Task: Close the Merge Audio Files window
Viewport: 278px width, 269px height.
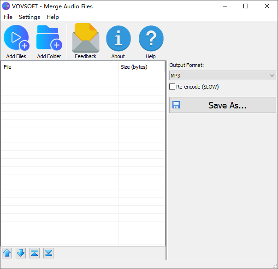Action: [267, 6]
